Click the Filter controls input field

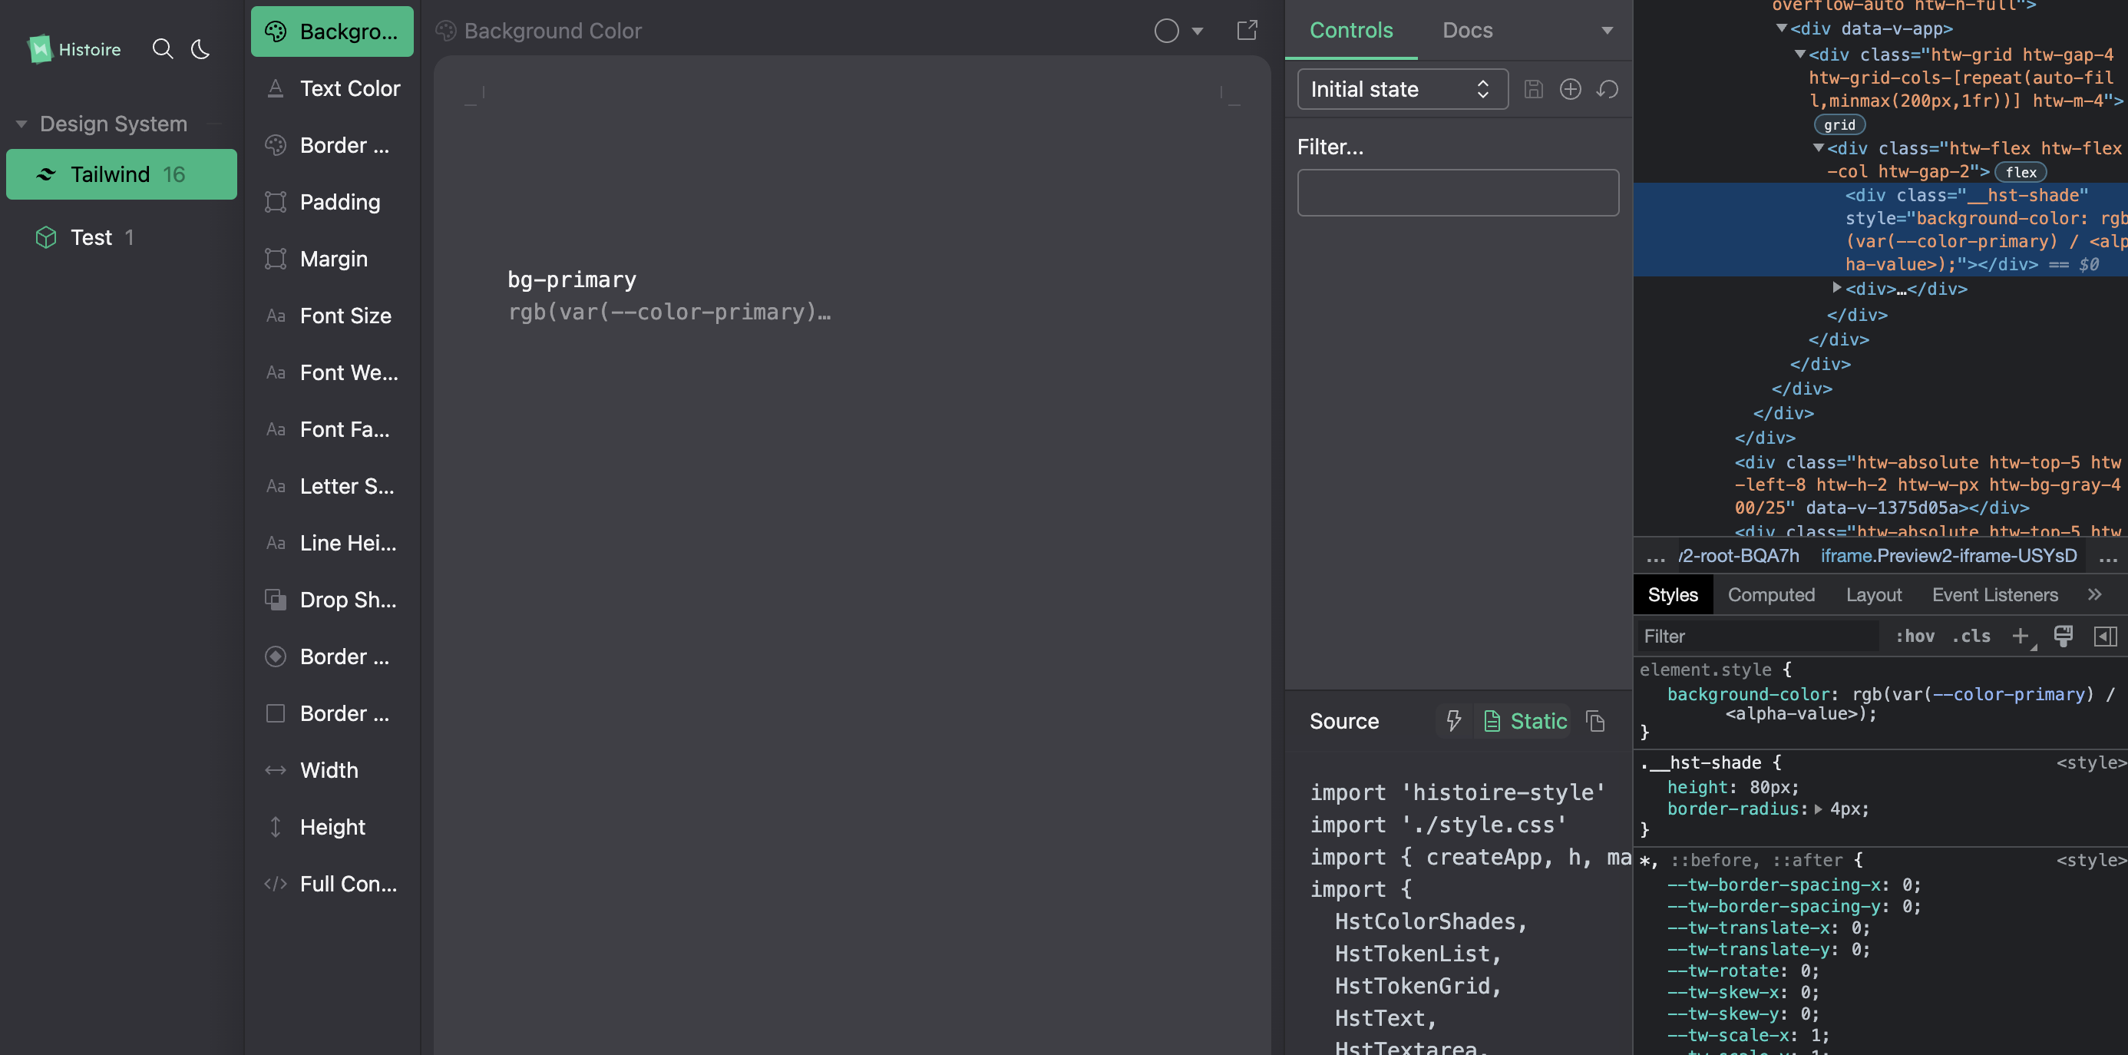pyautogui.click(x=1457, y=192)
